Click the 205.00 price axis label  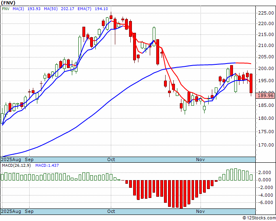tap(266, 57)
